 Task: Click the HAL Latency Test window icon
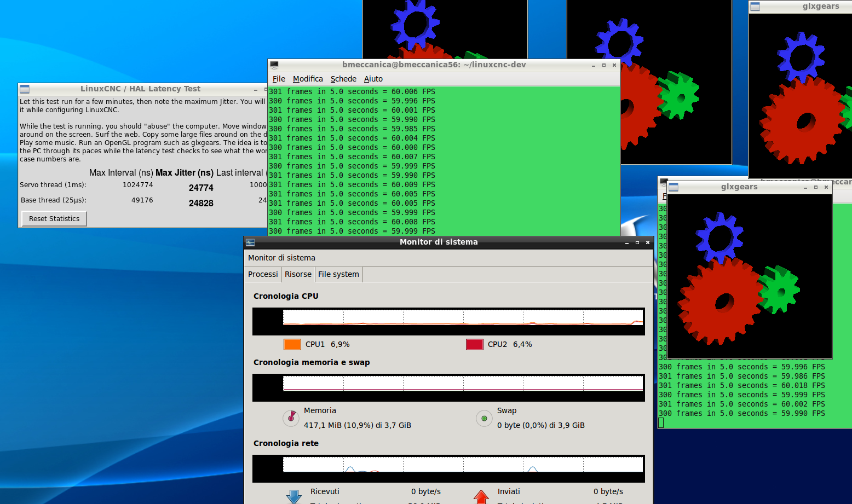(25, 89)
